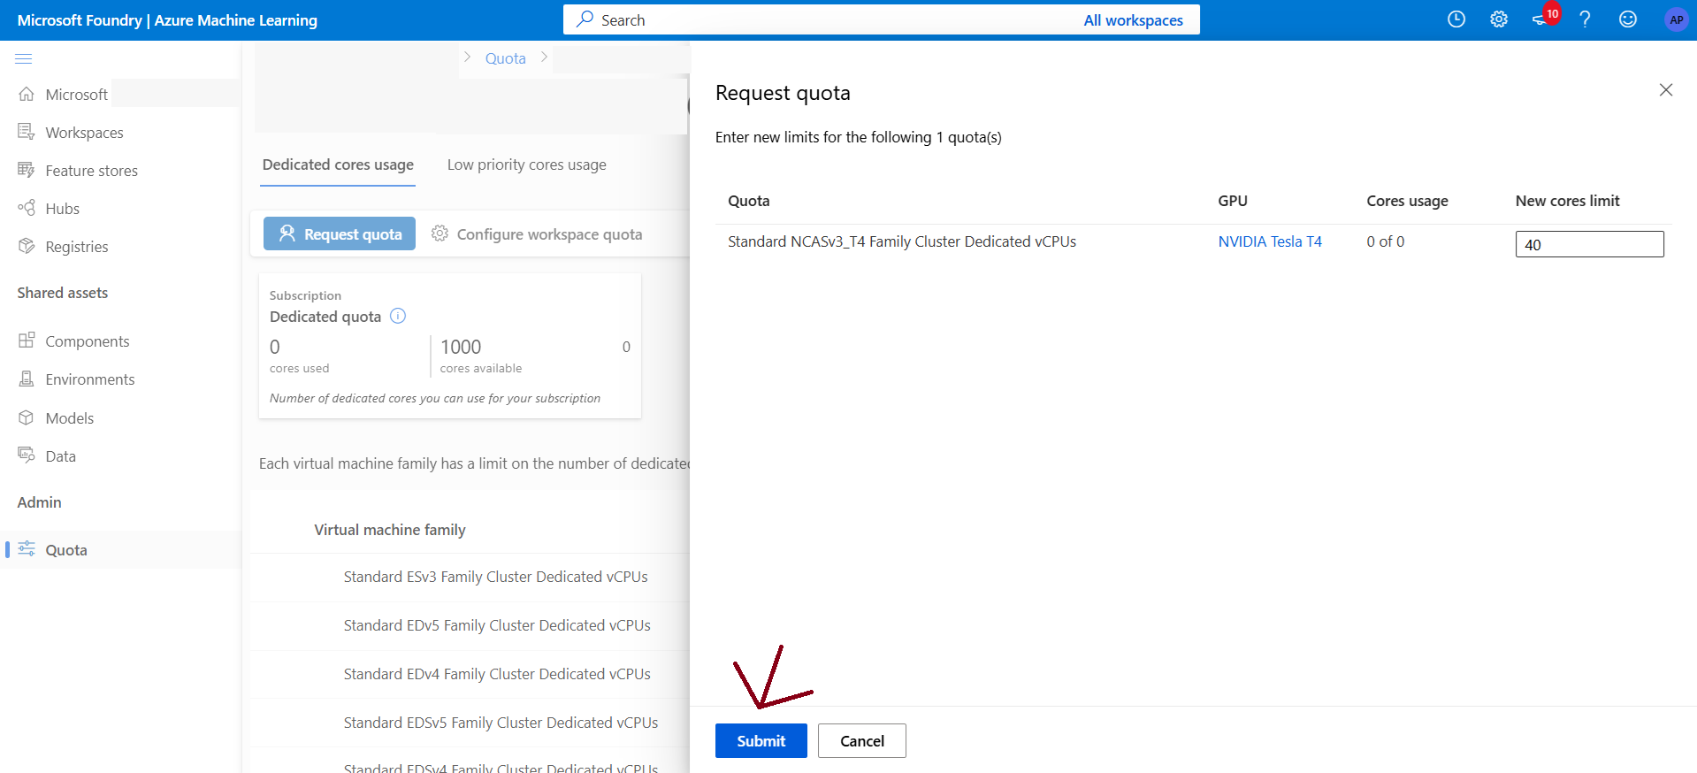The width and height of the screenshot is (1697, 773).
Task: Click the Hubs sidebar icon
Action: tap(27, 208)
